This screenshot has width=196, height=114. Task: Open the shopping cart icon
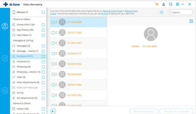(157, 4)
